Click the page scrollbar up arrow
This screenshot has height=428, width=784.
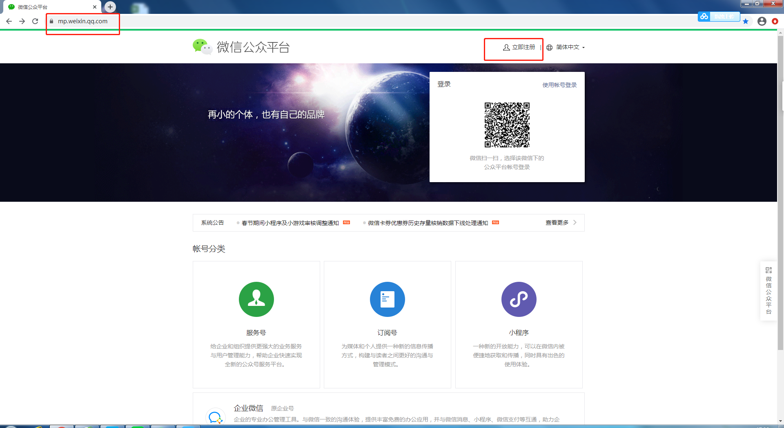click(780, 32)
